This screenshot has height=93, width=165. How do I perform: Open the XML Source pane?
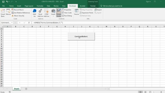tap(77, 12)
